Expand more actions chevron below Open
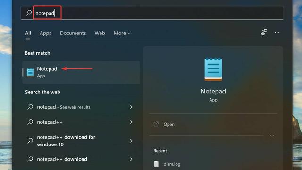Screen dimensions: 302x170 click(x=272, y=136)
